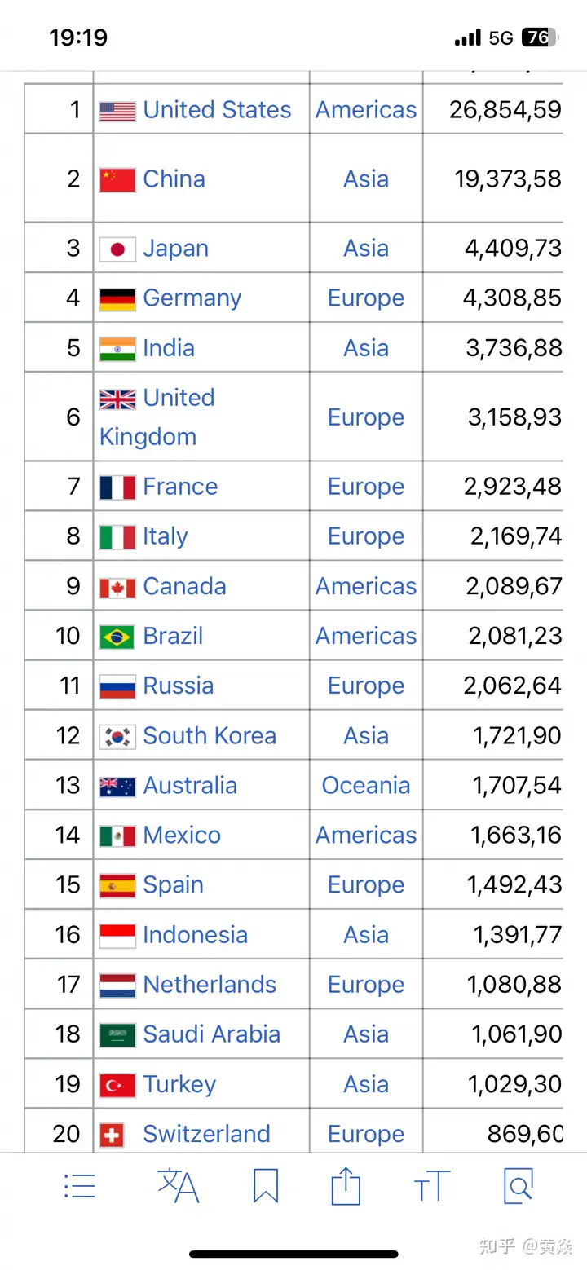This screenshot has height=1270, width=587.
Task: Tap the United States flag icon
Action: [x=117, y=111]
